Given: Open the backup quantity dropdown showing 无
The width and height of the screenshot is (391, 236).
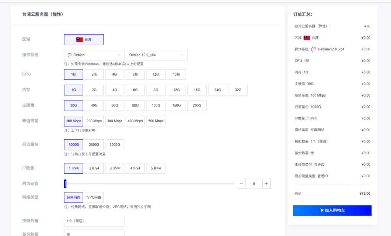Looking at the screenshot, I should tap(94, 234).
